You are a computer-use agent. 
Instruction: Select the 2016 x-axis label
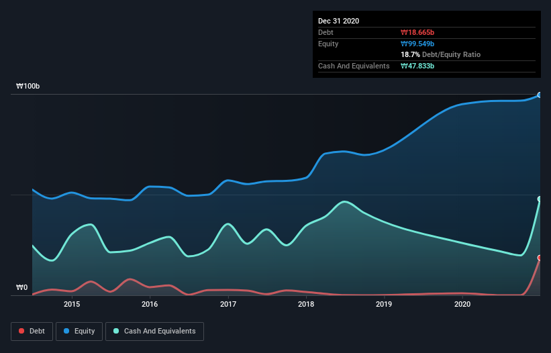point(150,304)
